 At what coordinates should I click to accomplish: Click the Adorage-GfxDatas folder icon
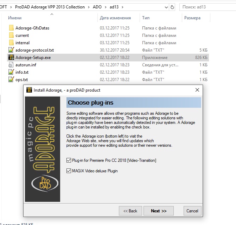click(x=11, y=28)
